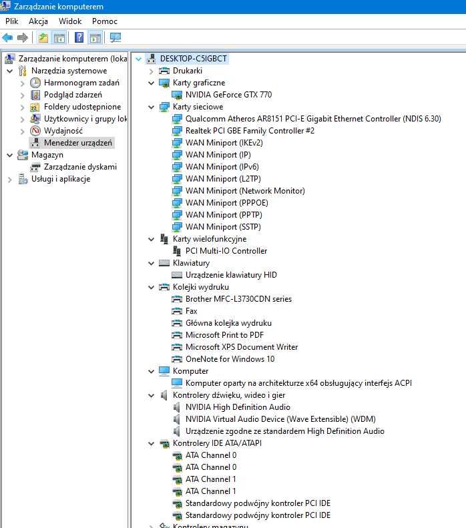Screen dimensions: 466x528
Task: Select Qualcomm Atheros AR8151 Ethernet Controller
Action: [313, 119]
